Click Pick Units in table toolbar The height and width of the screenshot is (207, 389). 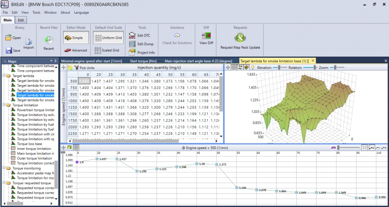84,68
